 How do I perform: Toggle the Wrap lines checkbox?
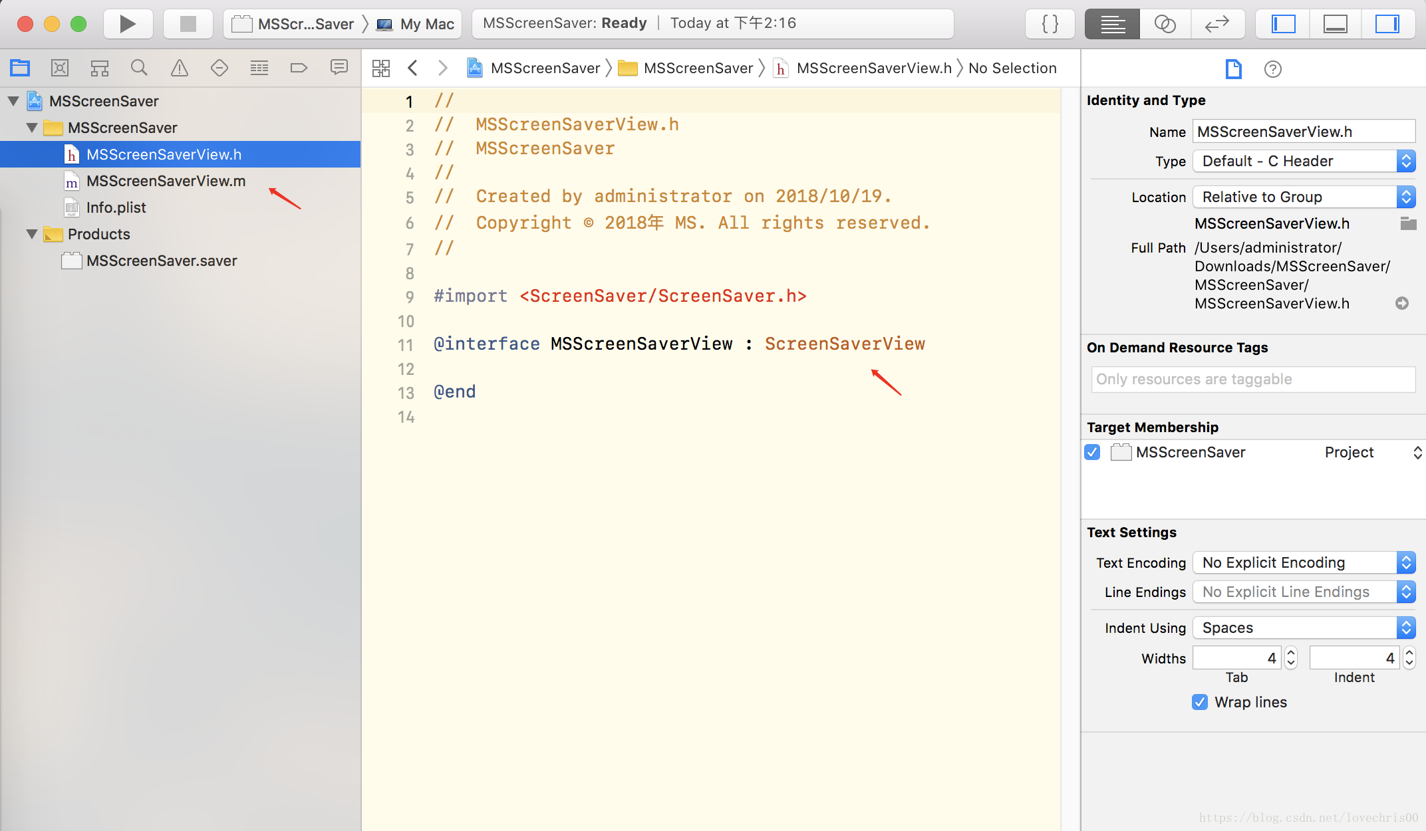[x=1200, y=702]
